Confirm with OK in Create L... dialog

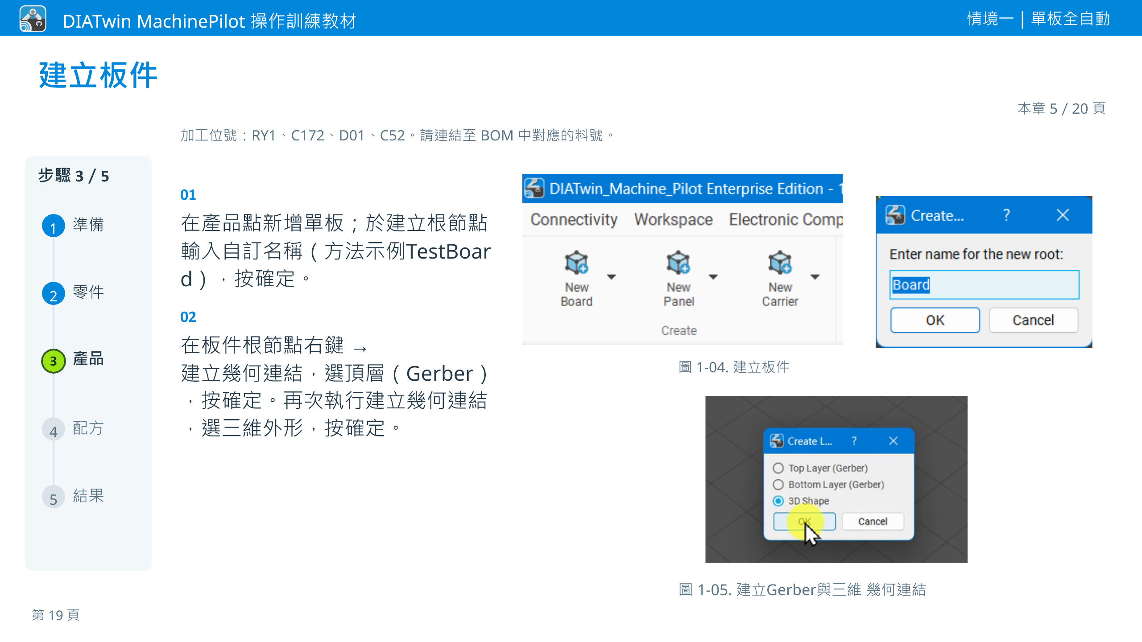tap(804, 522)
